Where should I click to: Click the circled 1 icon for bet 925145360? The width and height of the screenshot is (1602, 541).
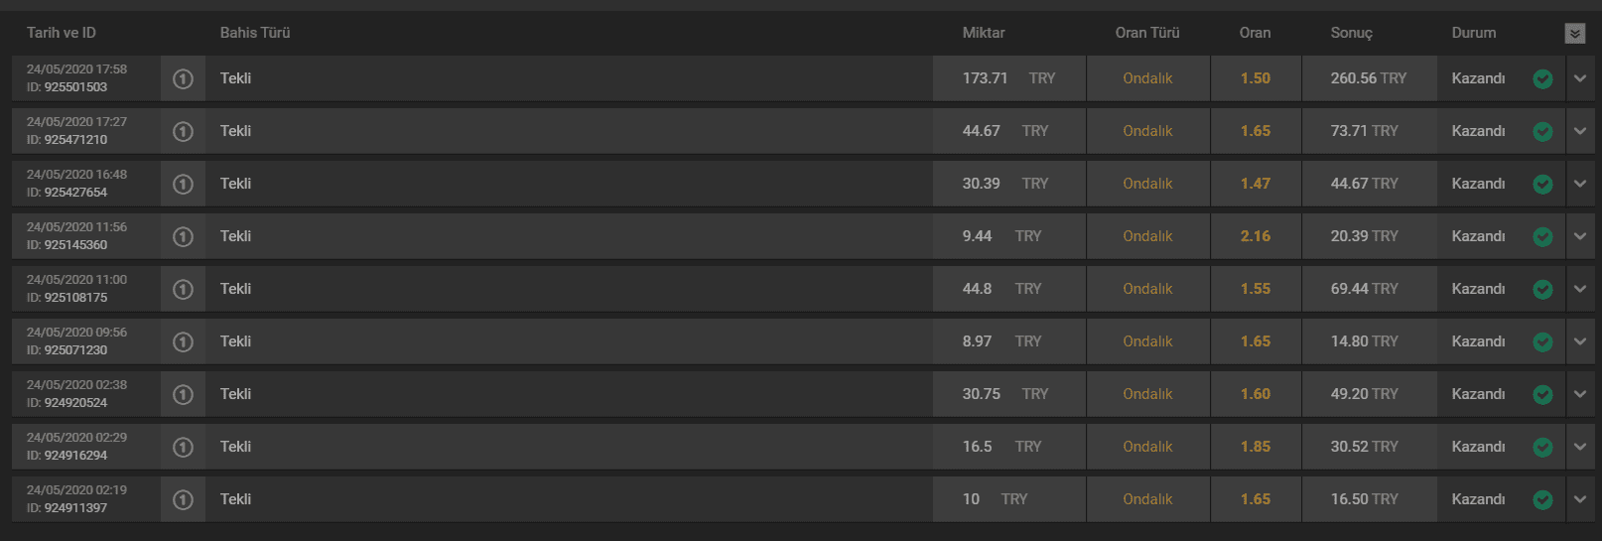pyautogui.click(x=183, y=236)
